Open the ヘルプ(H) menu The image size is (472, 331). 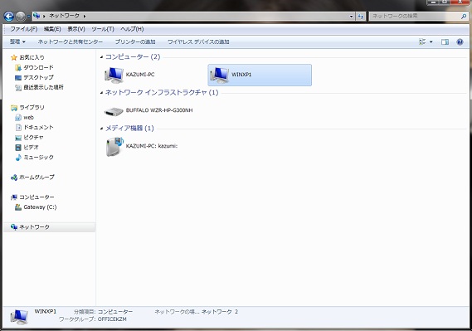[x=132, y=29]
